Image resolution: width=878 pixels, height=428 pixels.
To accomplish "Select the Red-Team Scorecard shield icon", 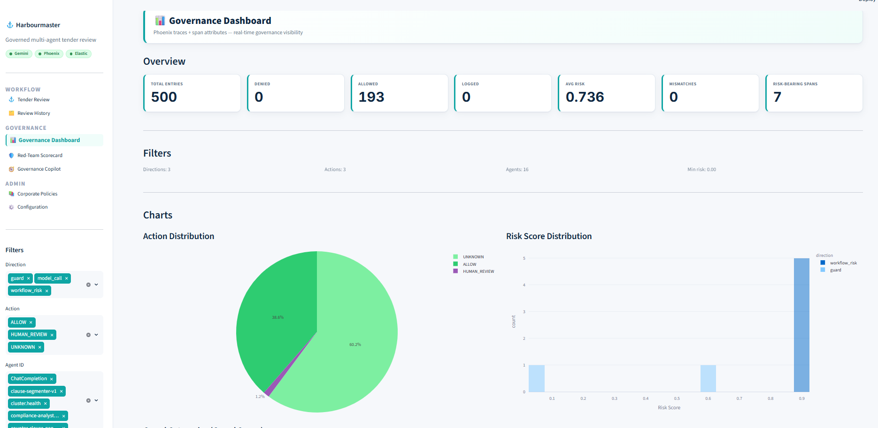I will 12,155.
